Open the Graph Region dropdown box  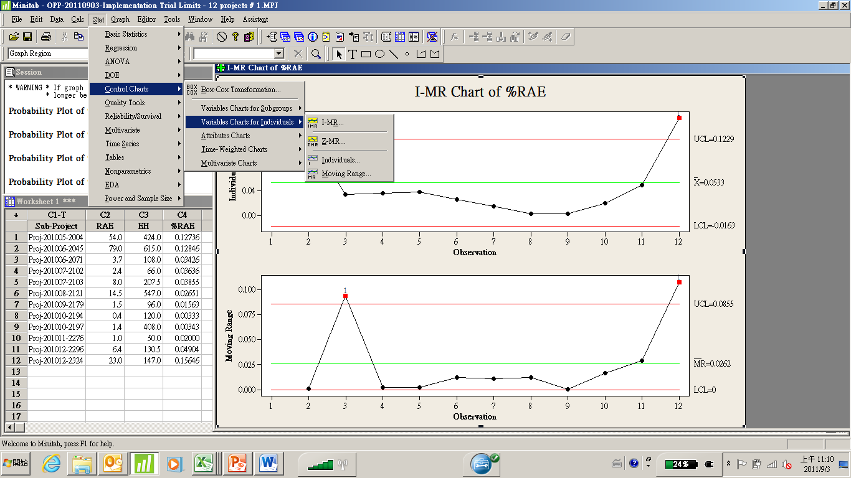(x=49, y=54)
